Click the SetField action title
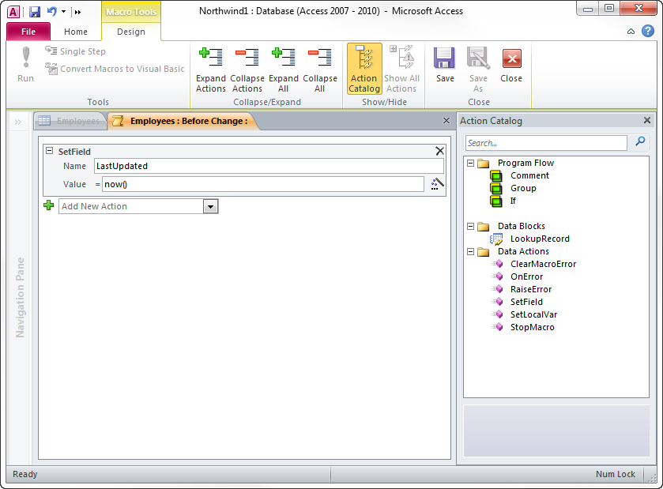Viewport: 663px width, 489px height. pos(74,152)
